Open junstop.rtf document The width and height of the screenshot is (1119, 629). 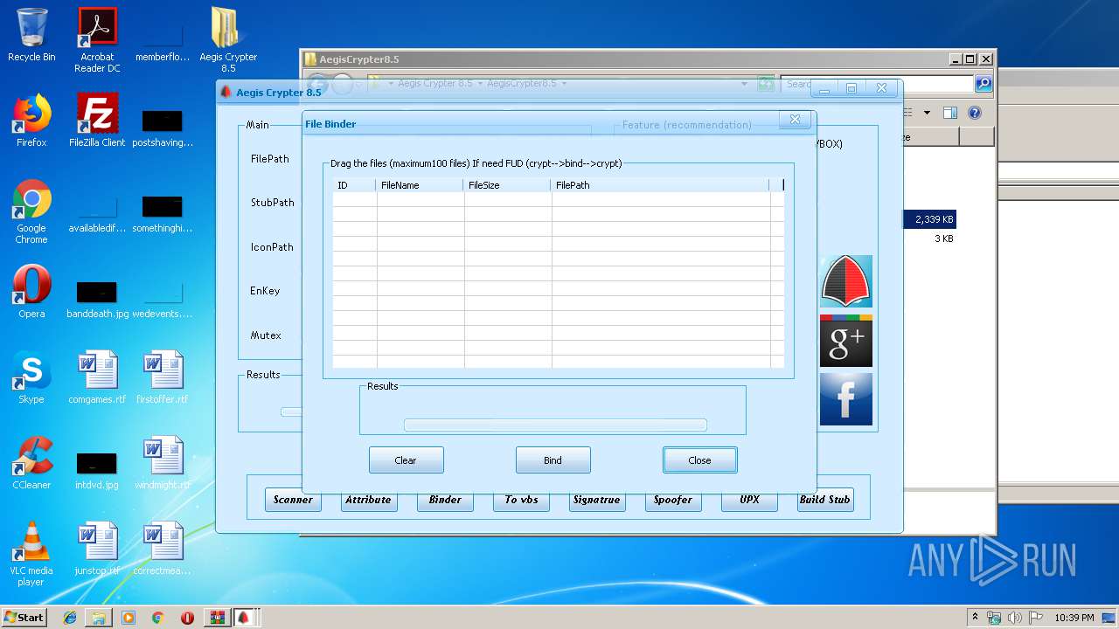pos(97,549)
